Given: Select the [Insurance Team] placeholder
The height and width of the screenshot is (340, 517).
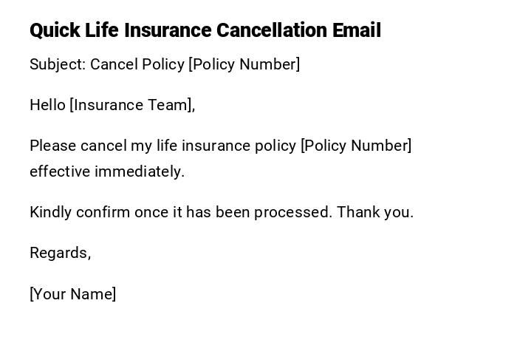Looking at the screenshot, I should [132, 105].
